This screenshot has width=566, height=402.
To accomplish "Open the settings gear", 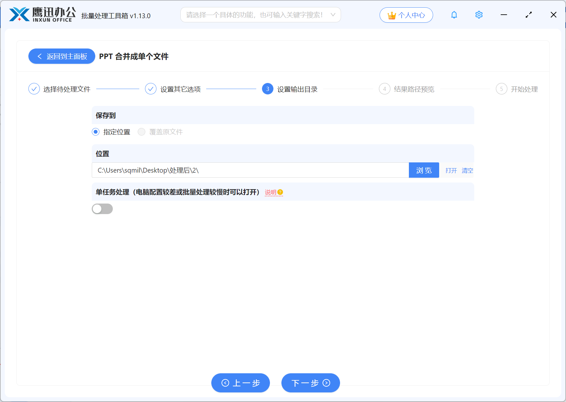I will 479,15.
